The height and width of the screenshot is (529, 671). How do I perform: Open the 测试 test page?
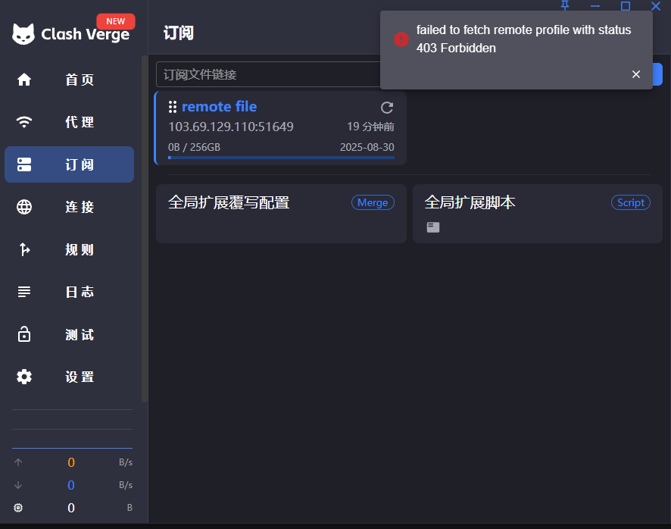tap(70, 334)
